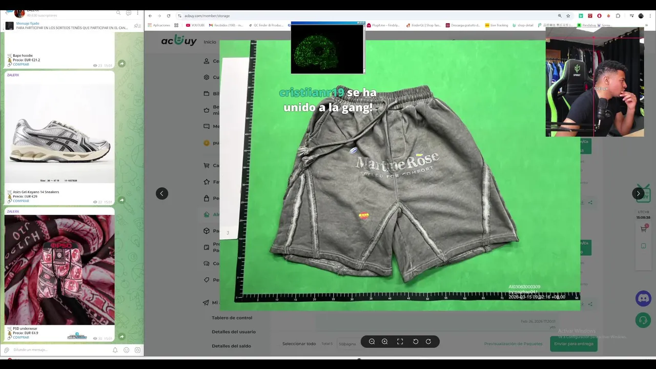The height and width of the screenshot is (369, 656).
Task: Show next photo with right arrow
Action: click(x=638, y=193)
